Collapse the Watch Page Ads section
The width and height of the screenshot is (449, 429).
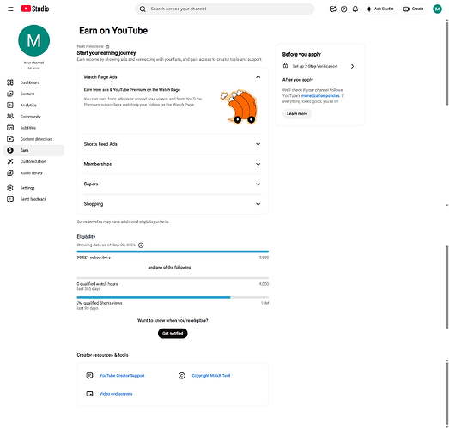258,77
